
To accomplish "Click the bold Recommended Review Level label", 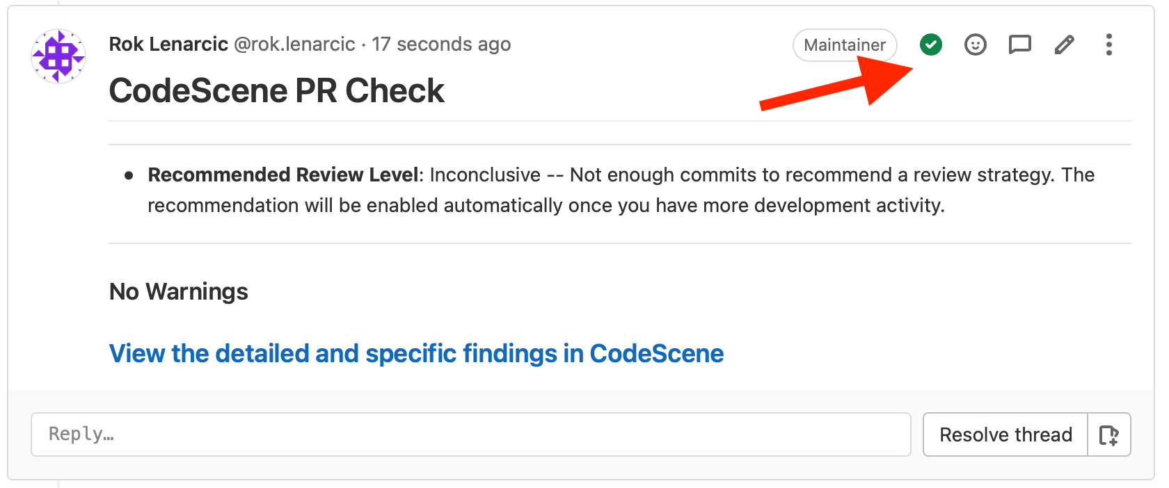I will point(285,174).
